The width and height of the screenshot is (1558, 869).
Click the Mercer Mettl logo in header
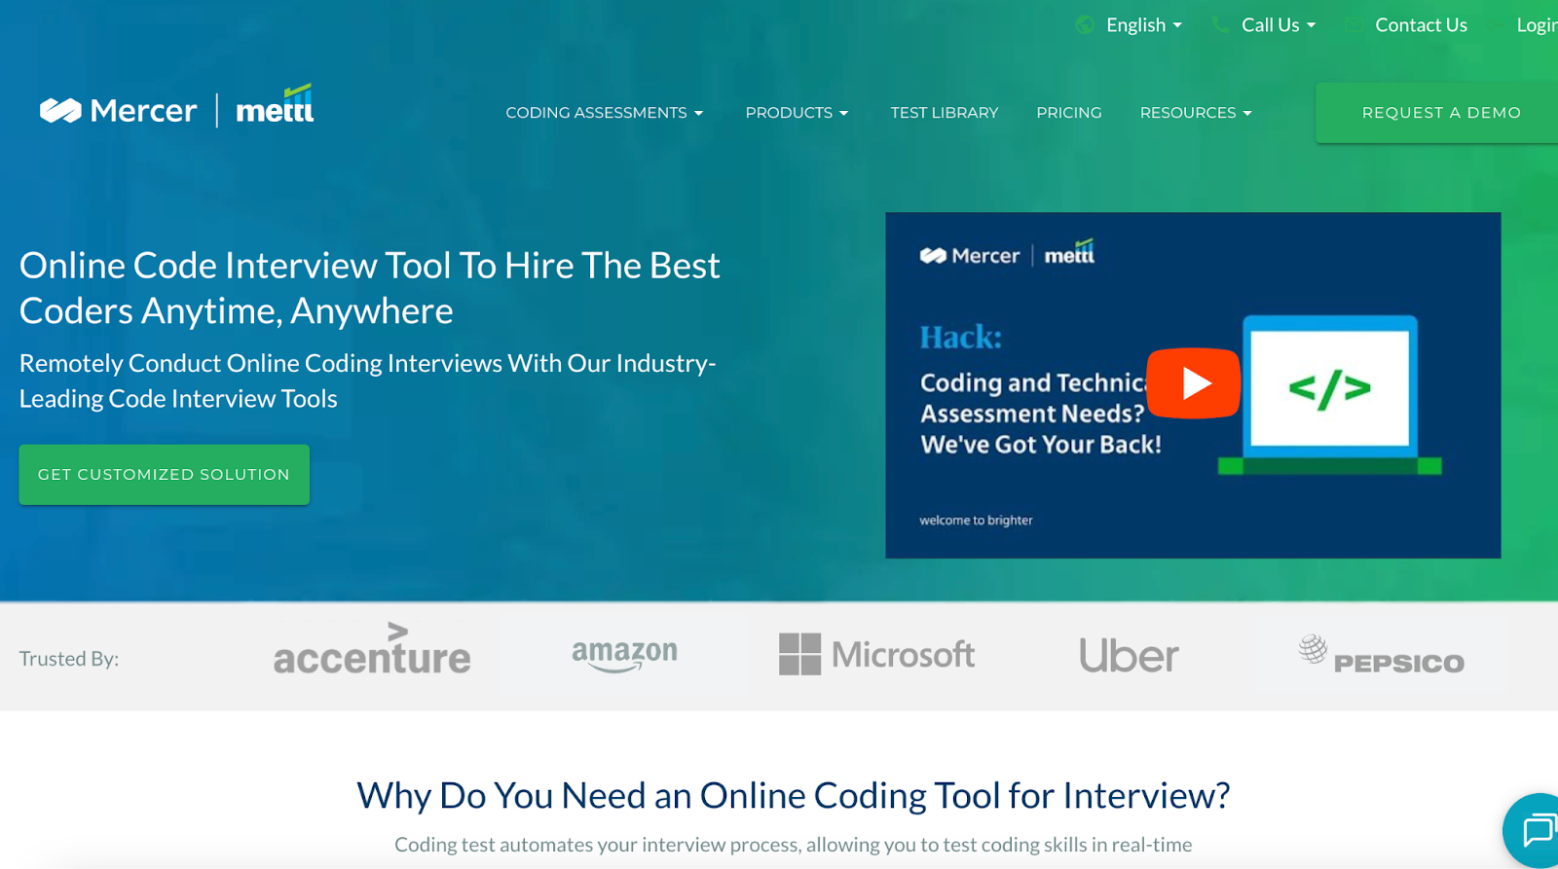176,107
